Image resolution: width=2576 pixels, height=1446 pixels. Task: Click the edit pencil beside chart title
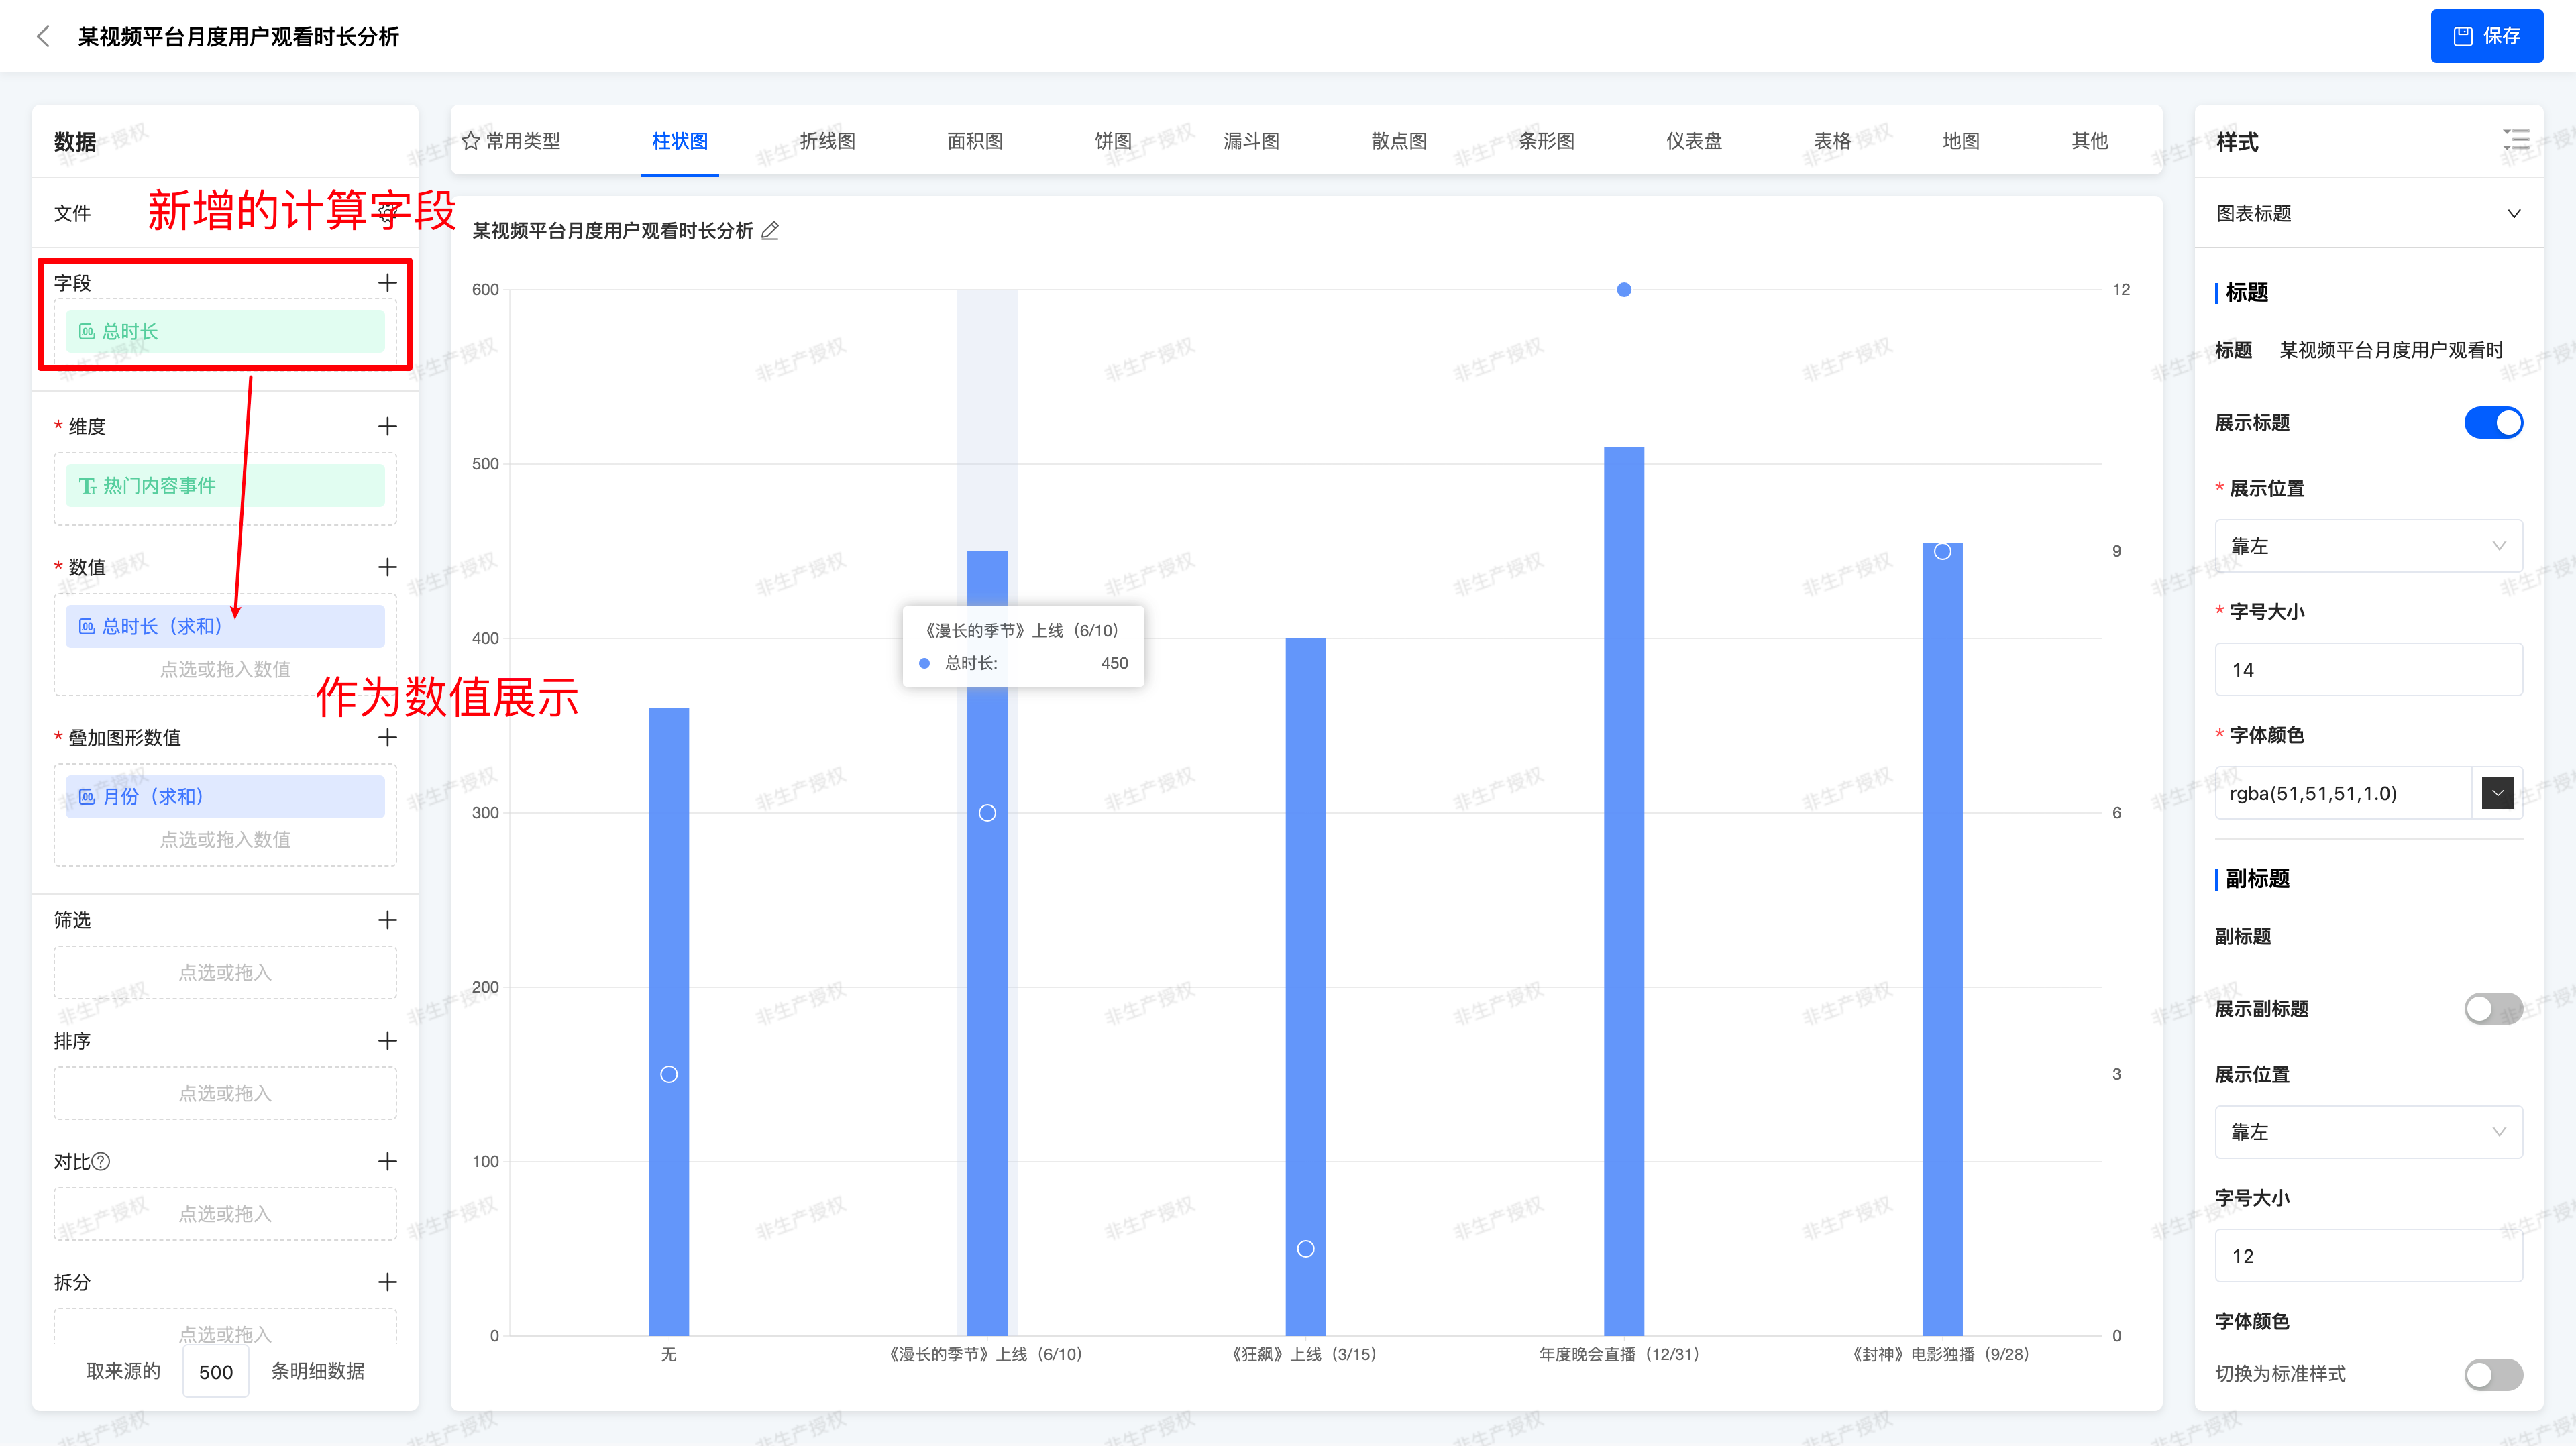pos(770,231)
